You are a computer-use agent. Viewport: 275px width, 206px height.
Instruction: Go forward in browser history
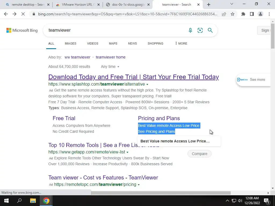15,14
